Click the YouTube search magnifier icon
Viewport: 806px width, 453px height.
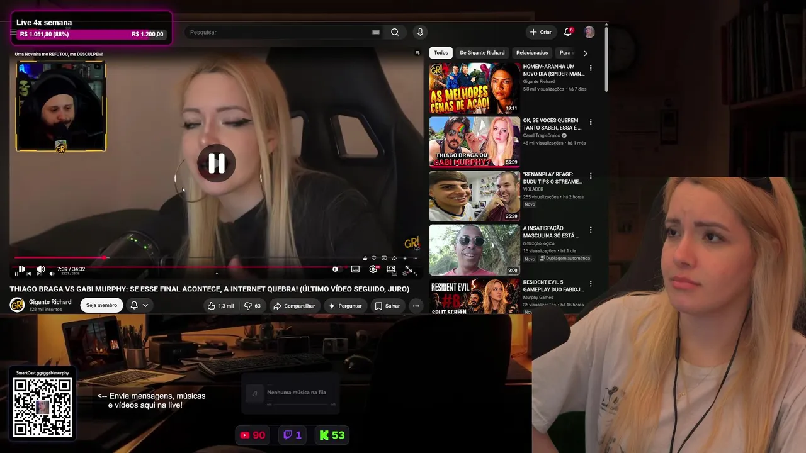(x=395, y=32)
